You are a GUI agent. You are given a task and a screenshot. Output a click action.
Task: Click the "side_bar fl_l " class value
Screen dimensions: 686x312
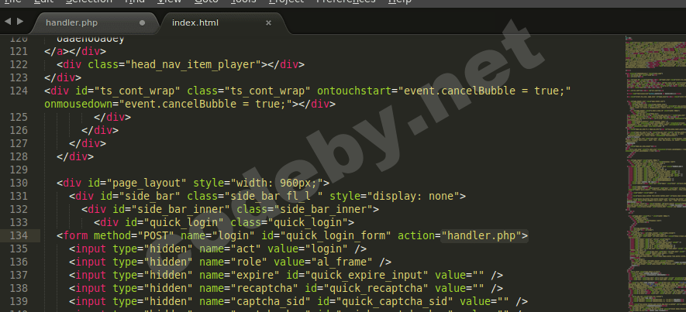(x=274, y=196)
